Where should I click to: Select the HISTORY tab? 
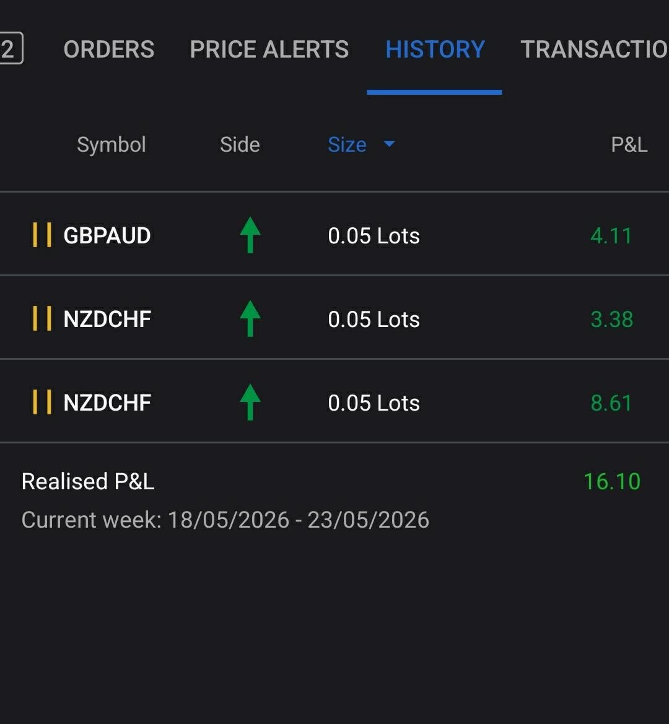click(x=435, y=50)
